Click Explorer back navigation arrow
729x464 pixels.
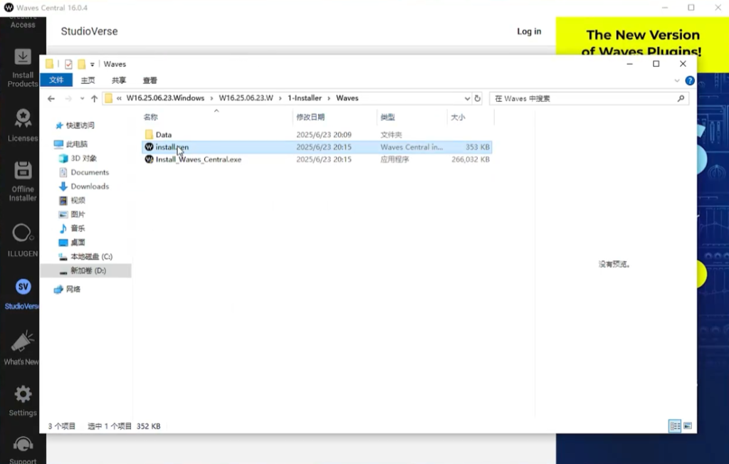click(x=51, y=99)
